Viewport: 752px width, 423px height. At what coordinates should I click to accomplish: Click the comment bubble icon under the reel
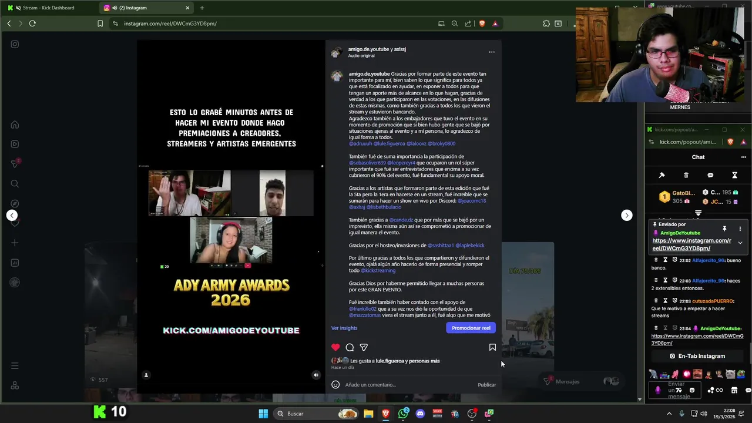click(350, 347)
